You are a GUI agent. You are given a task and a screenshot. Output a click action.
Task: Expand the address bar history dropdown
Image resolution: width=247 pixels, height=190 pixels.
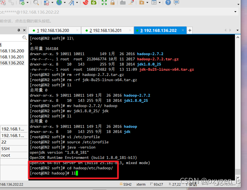coord(235,12)
